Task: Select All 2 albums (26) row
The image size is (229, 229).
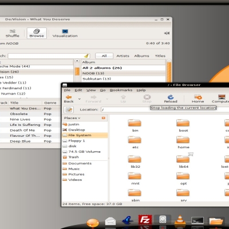Action: pos(124,68)
